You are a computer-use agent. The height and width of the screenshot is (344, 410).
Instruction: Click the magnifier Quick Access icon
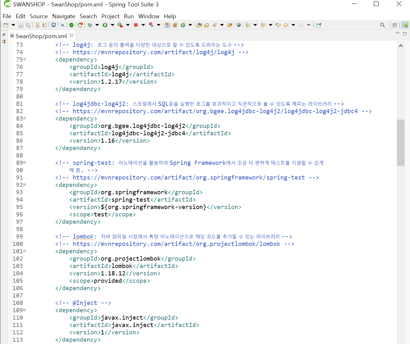coord(382,25)
